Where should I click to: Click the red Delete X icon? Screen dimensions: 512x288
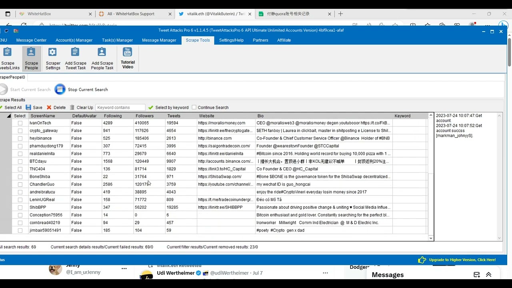(x=49, y=107)
